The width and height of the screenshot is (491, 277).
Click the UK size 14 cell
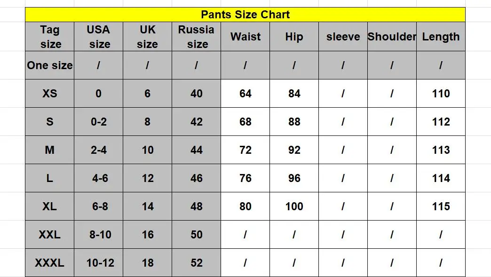click(148, 206)
